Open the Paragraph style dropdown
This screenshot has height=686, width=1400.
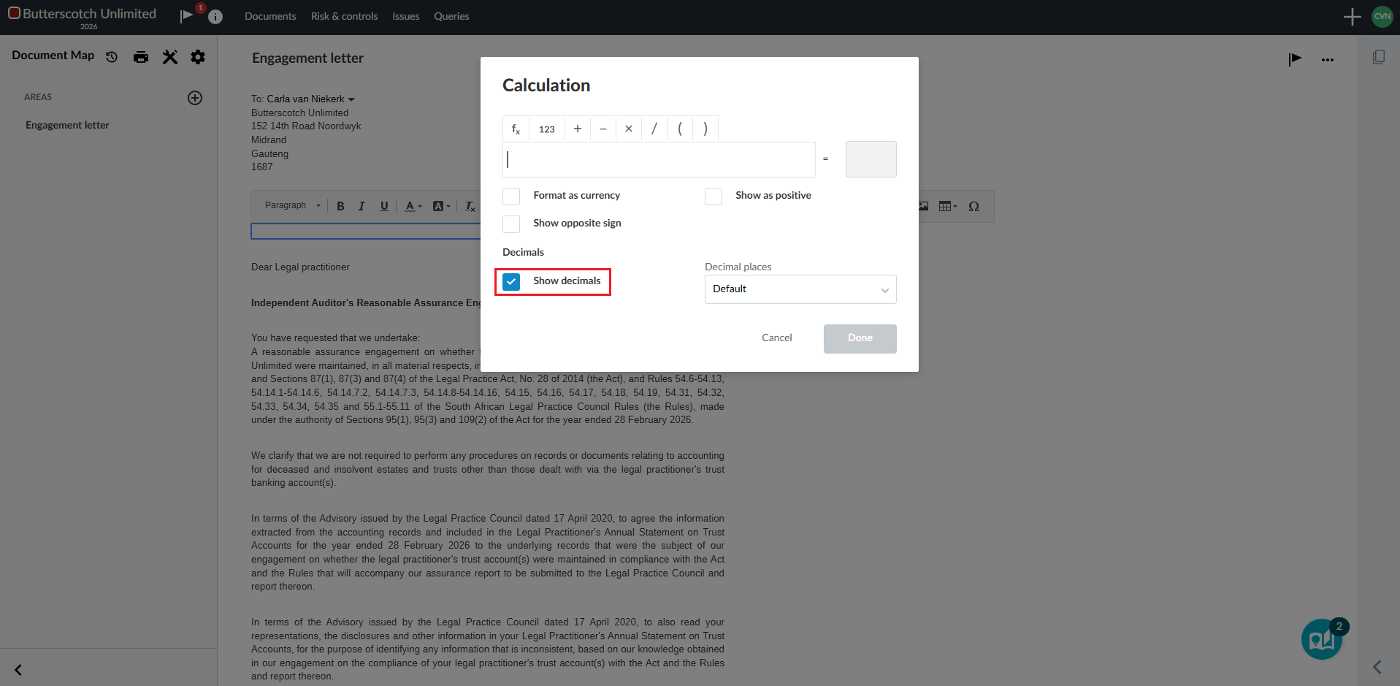(x=292, y=206)
